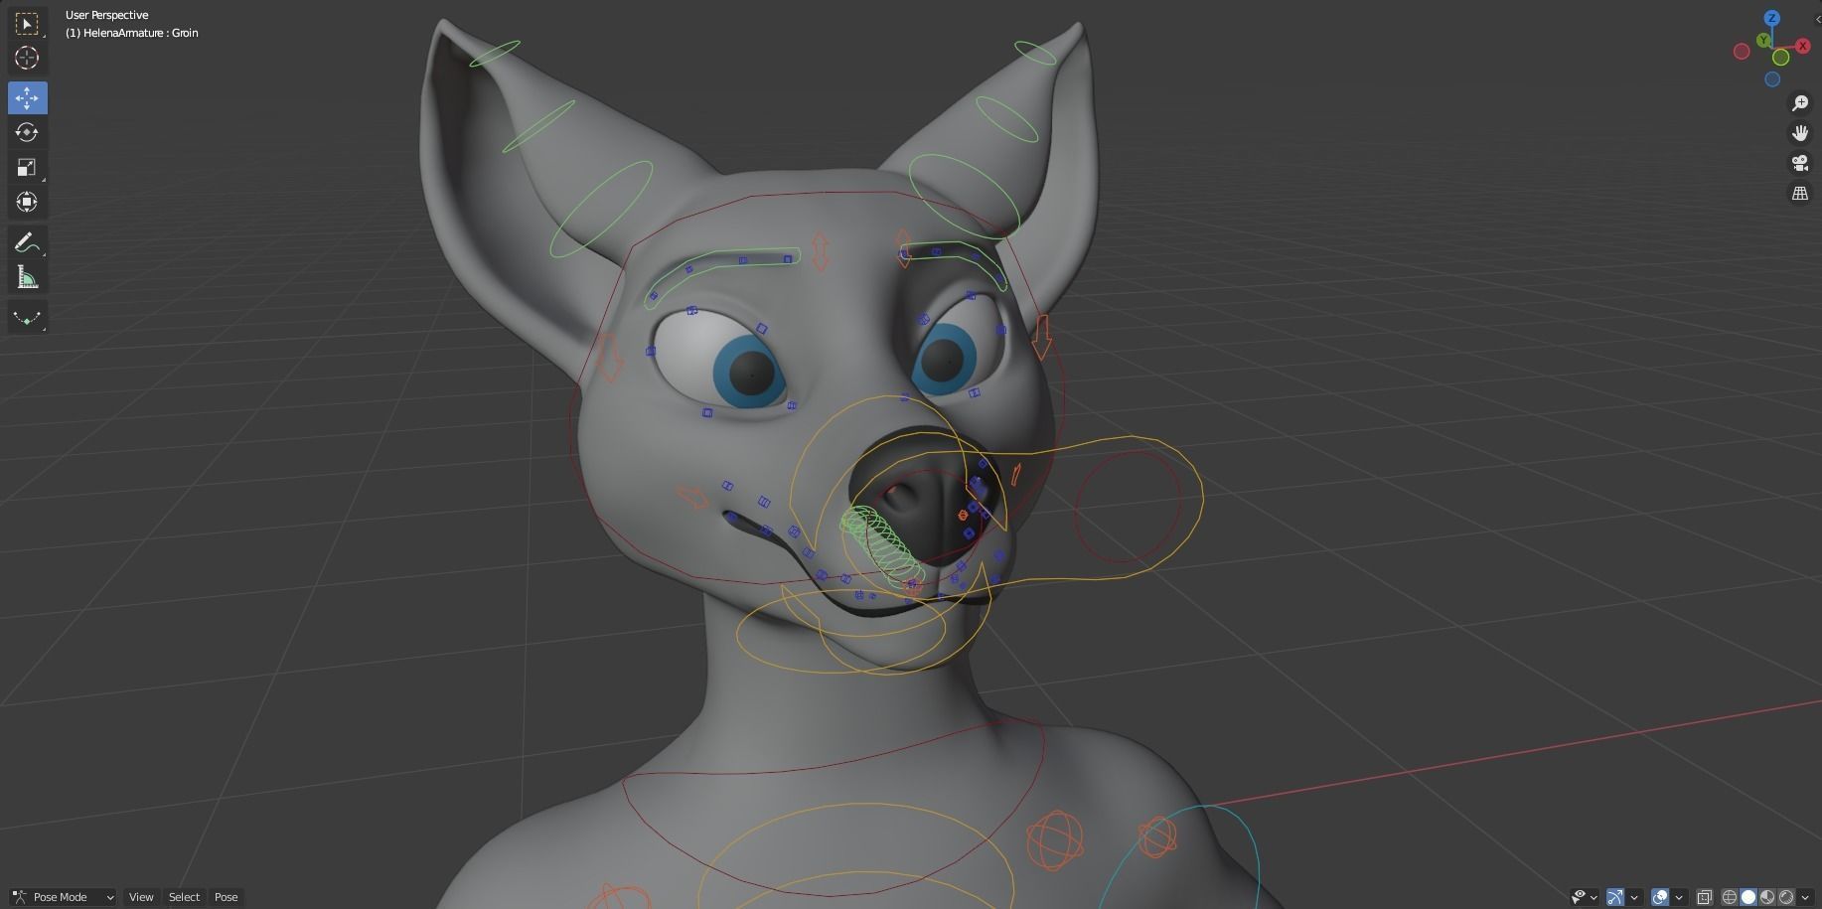Open the gizmo options dropdown arrow
The height and width of the screenshot is (909, 1822).
click(1634, 897)
